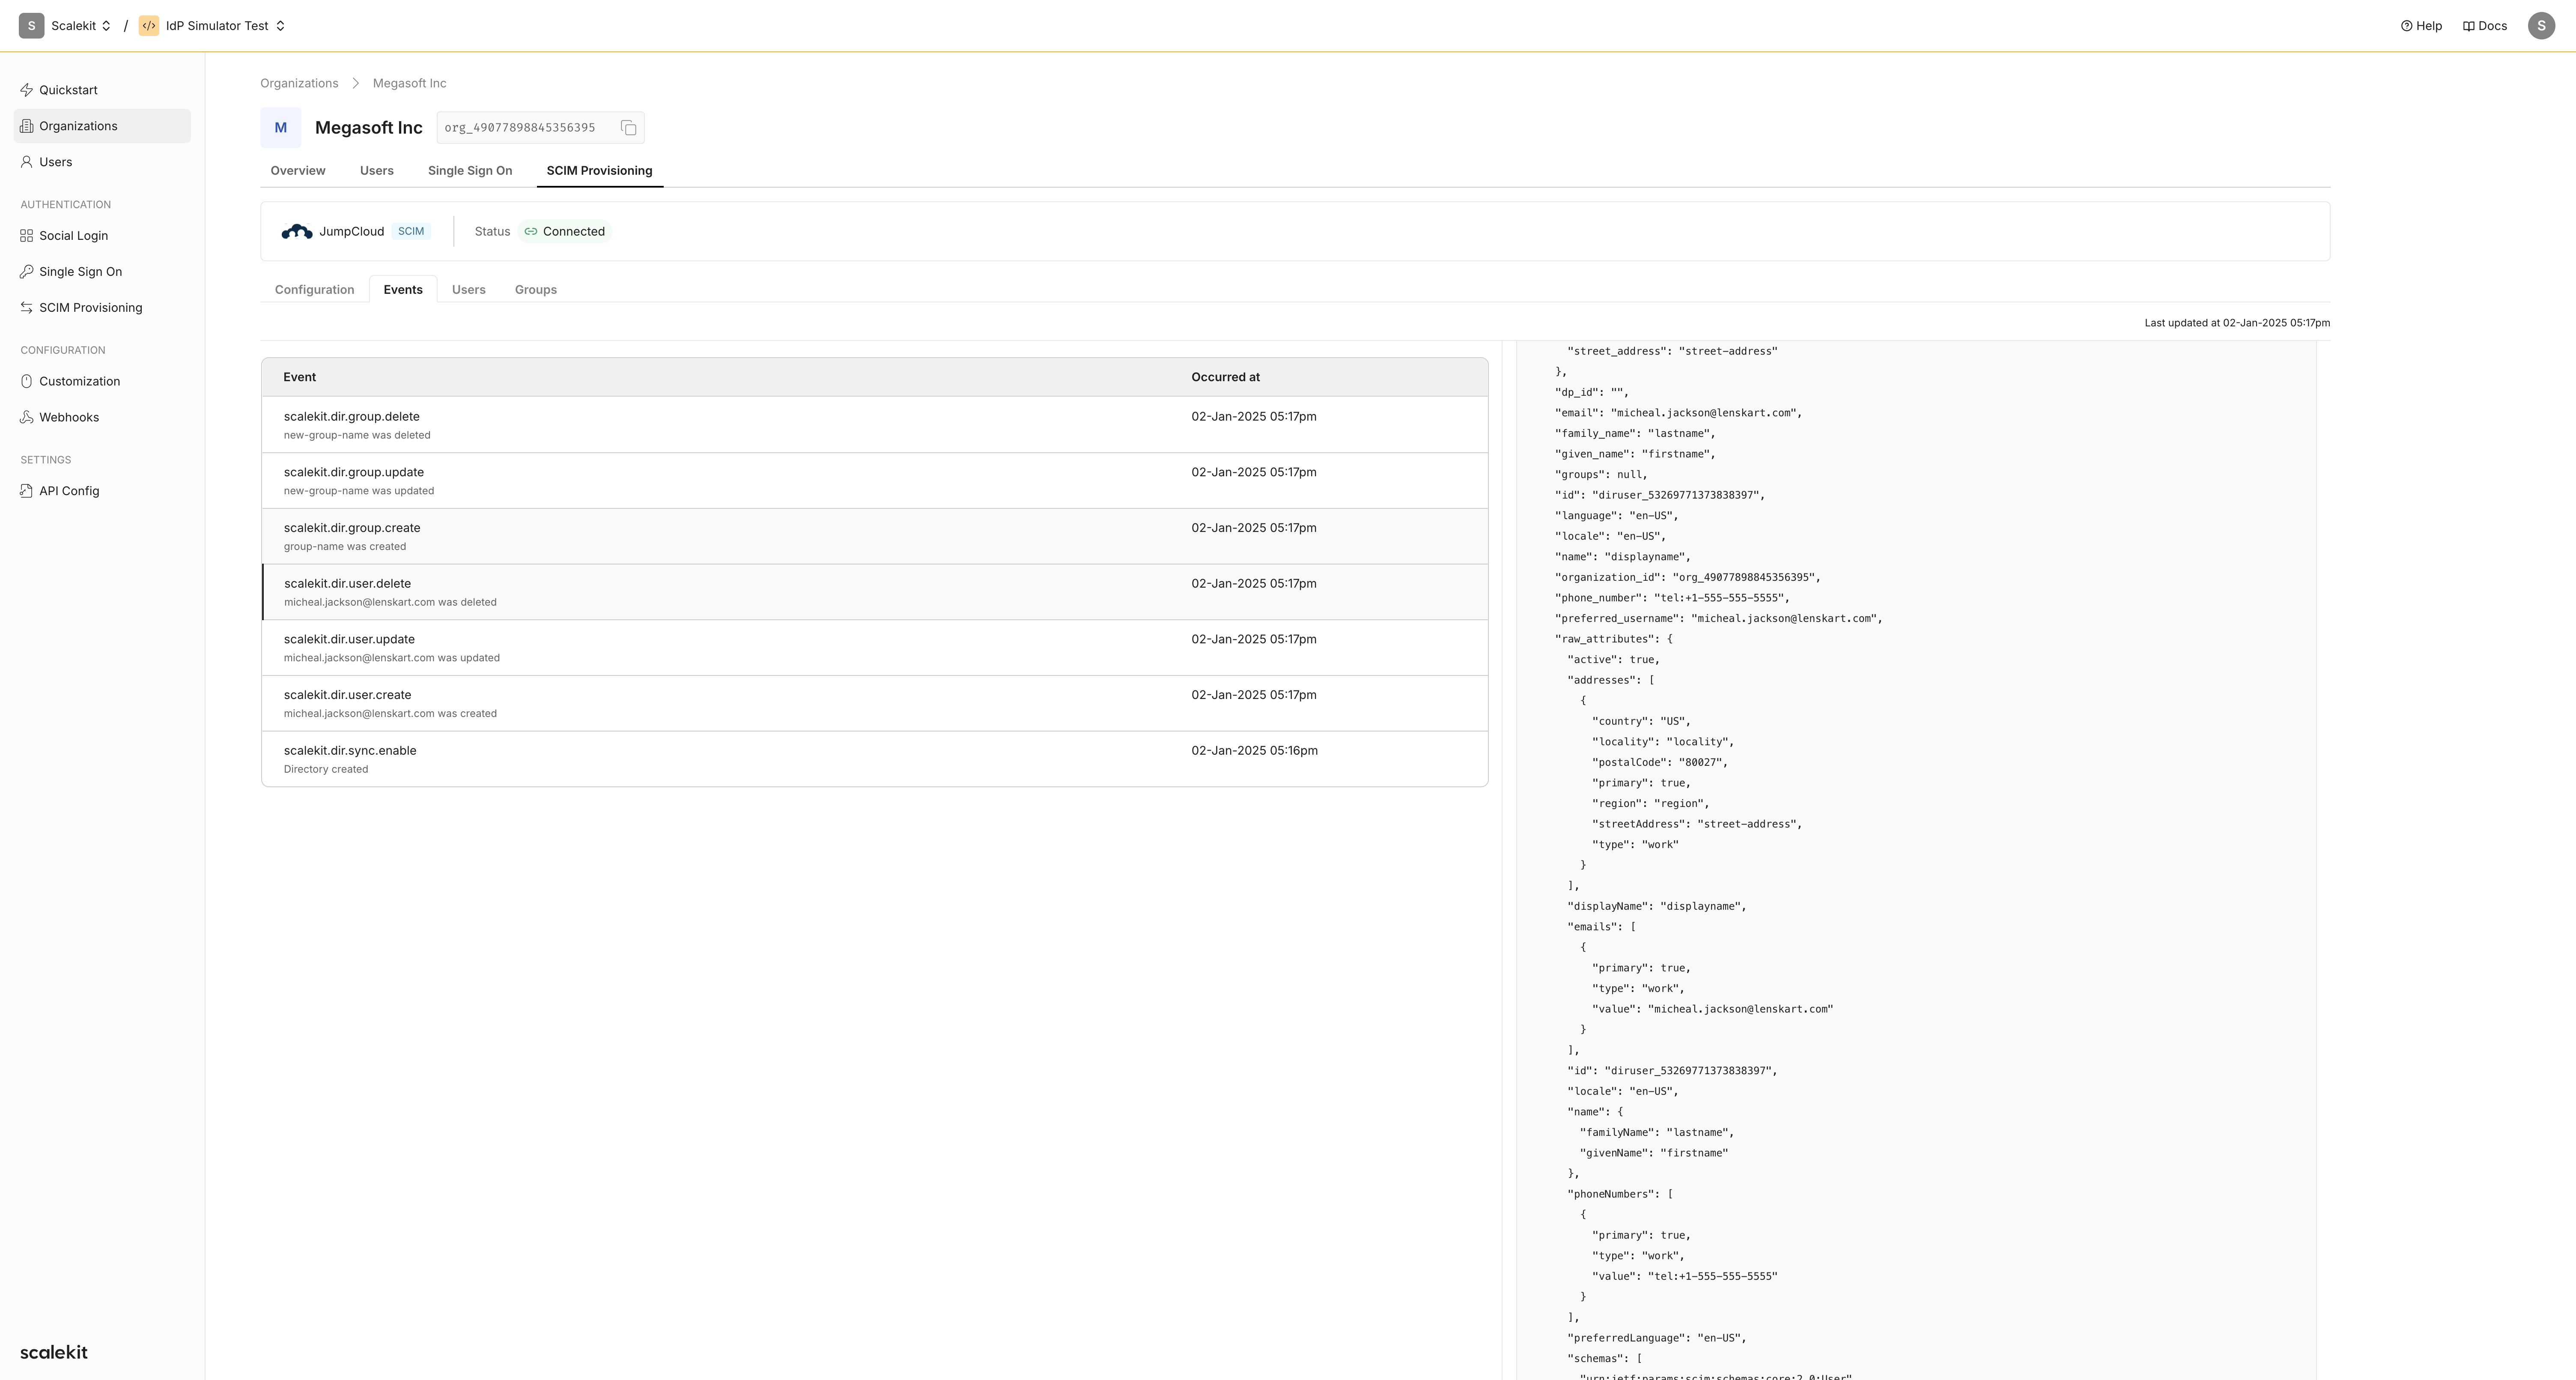Click the "email" line in JSON payload
The width and height of the screenshot is (2576, 1380).
point(1678,413)
